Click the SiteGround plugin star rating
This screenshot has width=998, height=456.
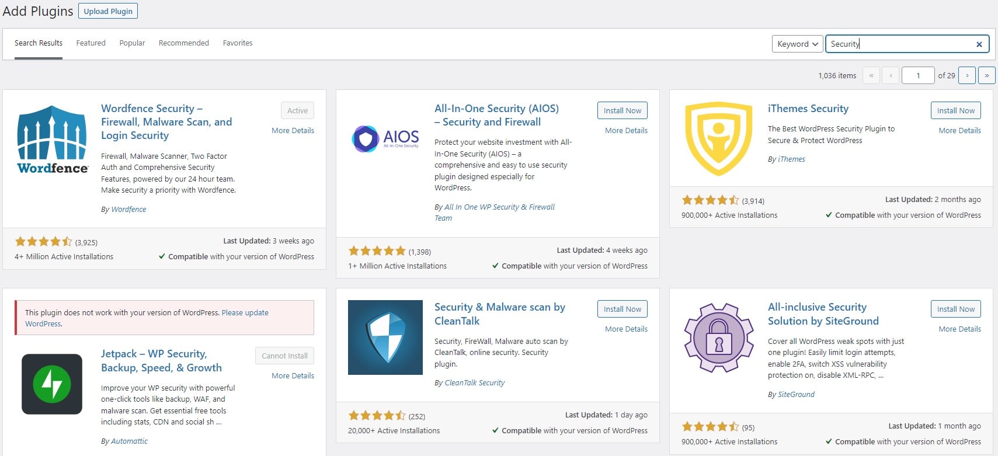tap(710, 427)
